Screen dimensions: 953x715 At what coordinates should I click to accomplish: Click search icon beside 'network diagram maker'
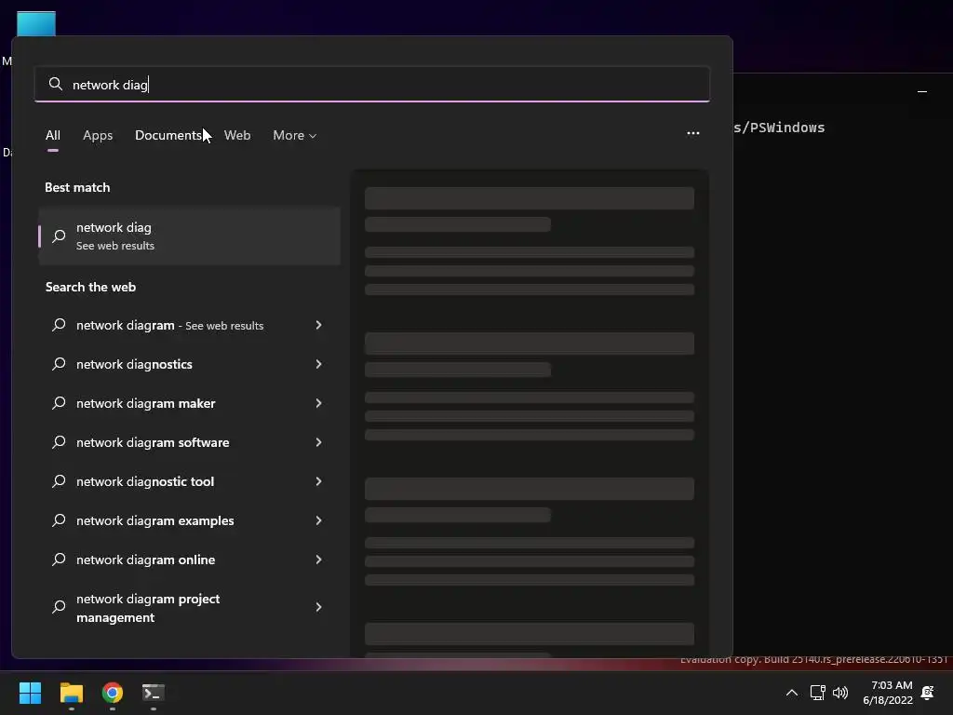pos(59,403)
